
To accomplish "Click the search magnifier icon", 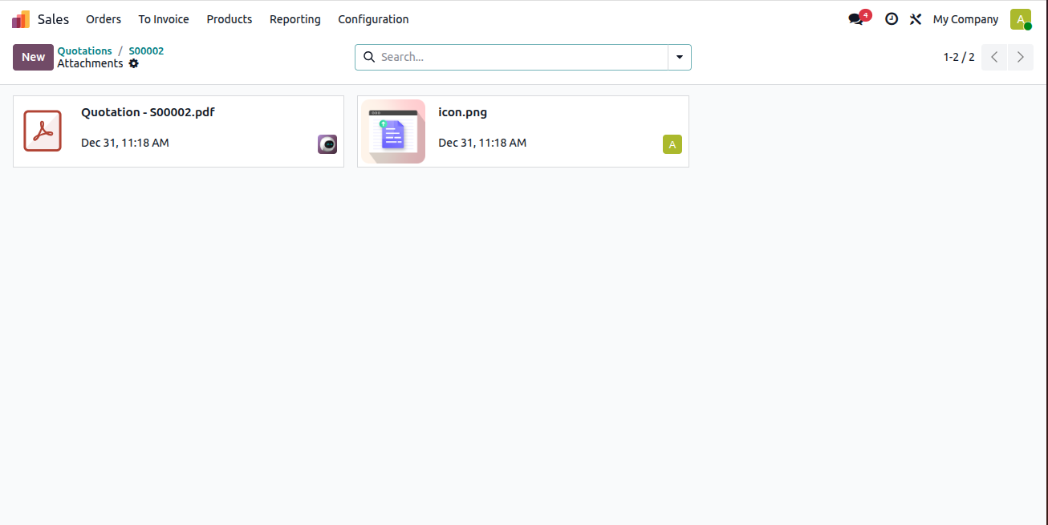I will click(x=369, y=57).
